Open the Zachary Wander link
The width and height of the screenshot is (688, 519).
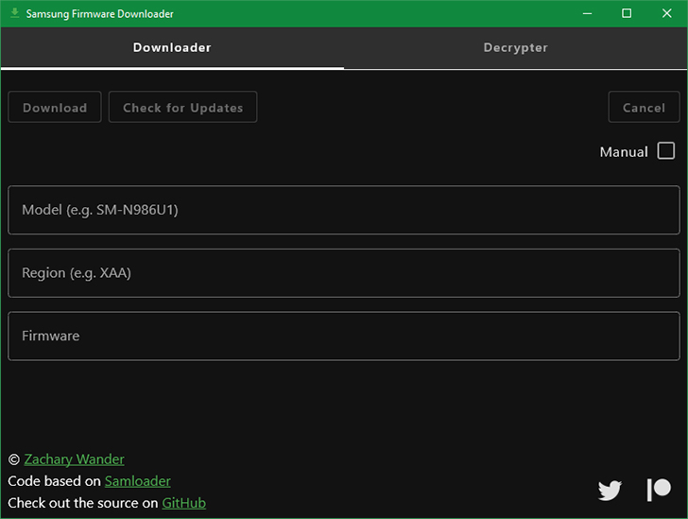74,459
